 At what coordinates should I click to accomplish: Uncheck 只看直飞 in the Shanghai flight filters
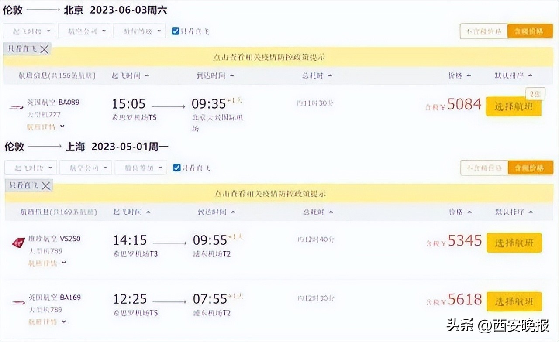click(x=176, y=167)
